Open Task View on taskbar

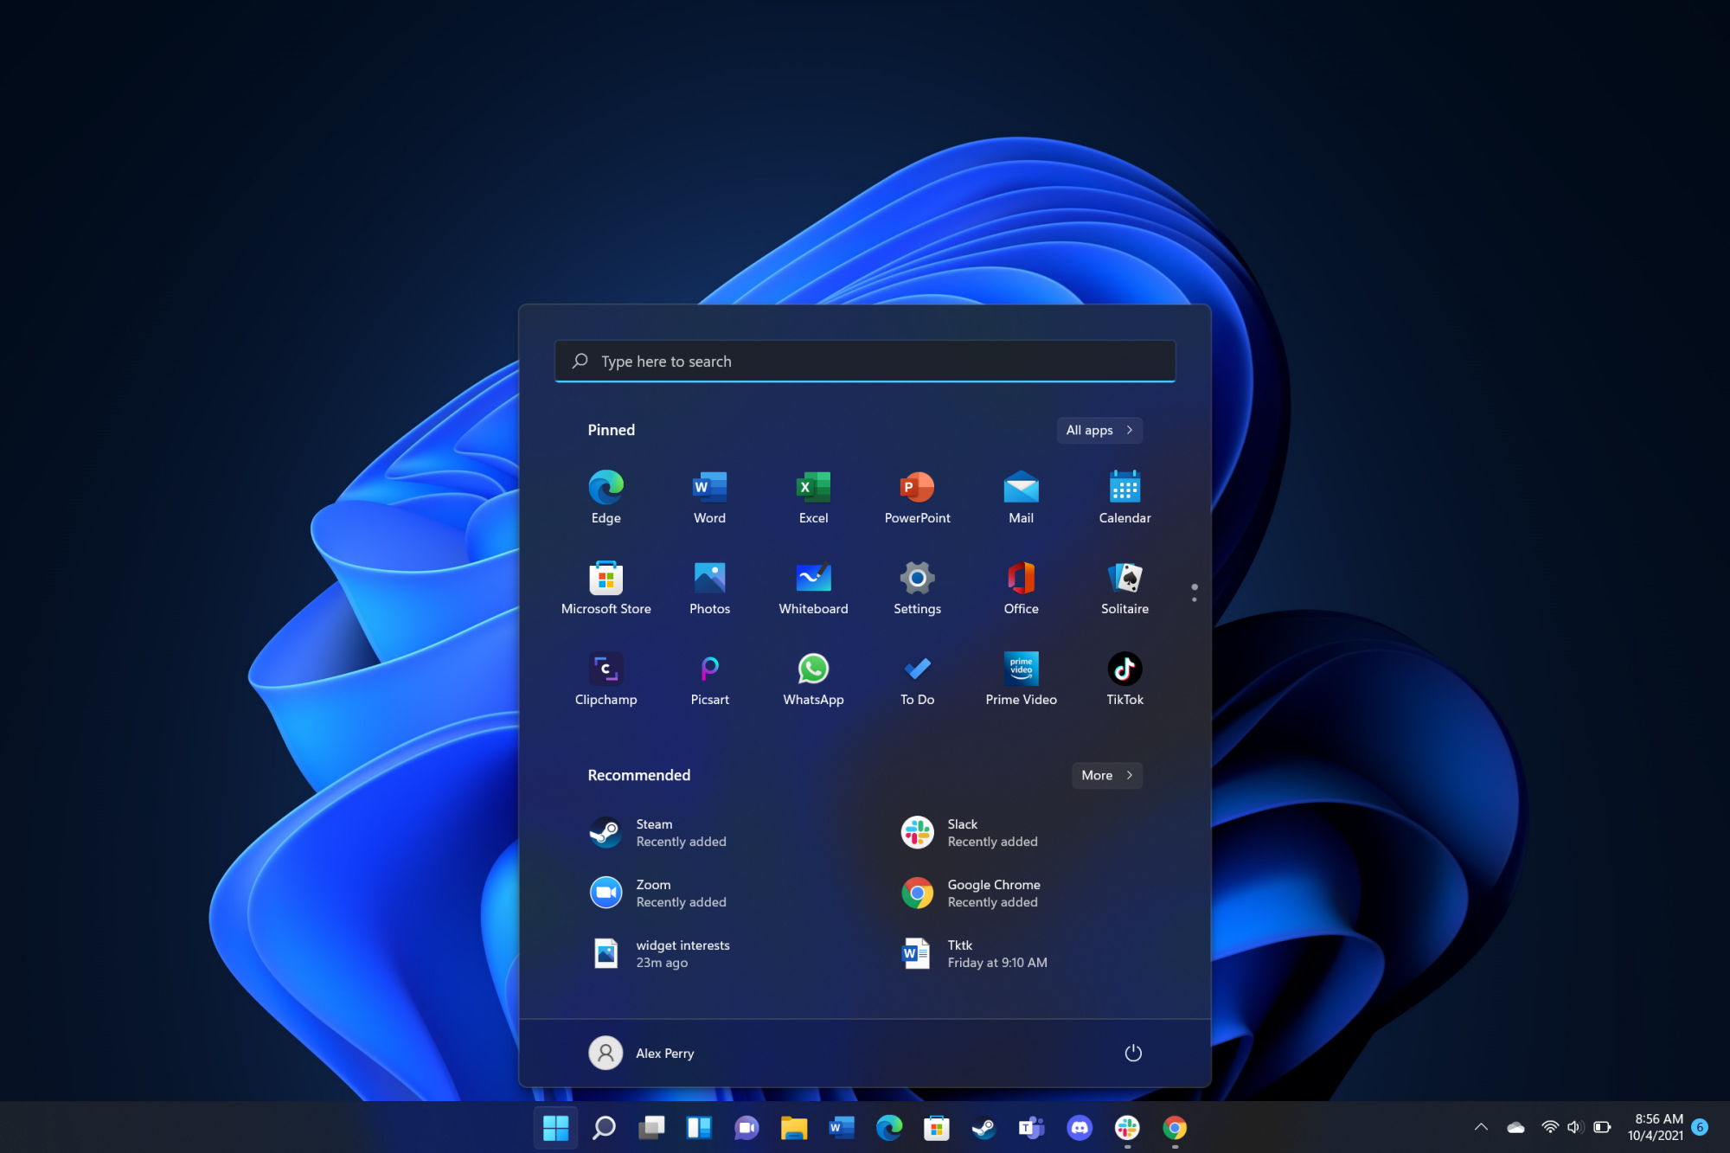(651, 1128)
